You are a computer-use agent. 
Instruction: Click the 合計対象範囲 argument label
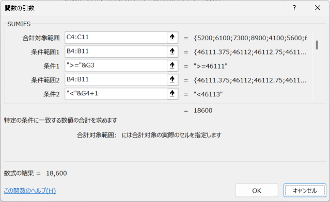[x=41, y=38]
